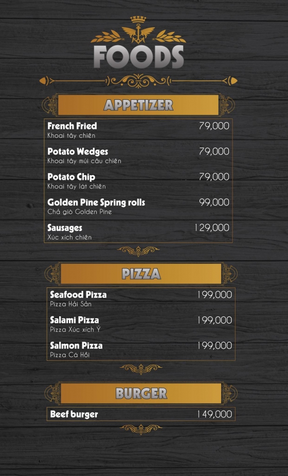This screenshot has width=288, height=476.
Task: Click the 149,000 Beef burger price
Action: click(214, 414)
